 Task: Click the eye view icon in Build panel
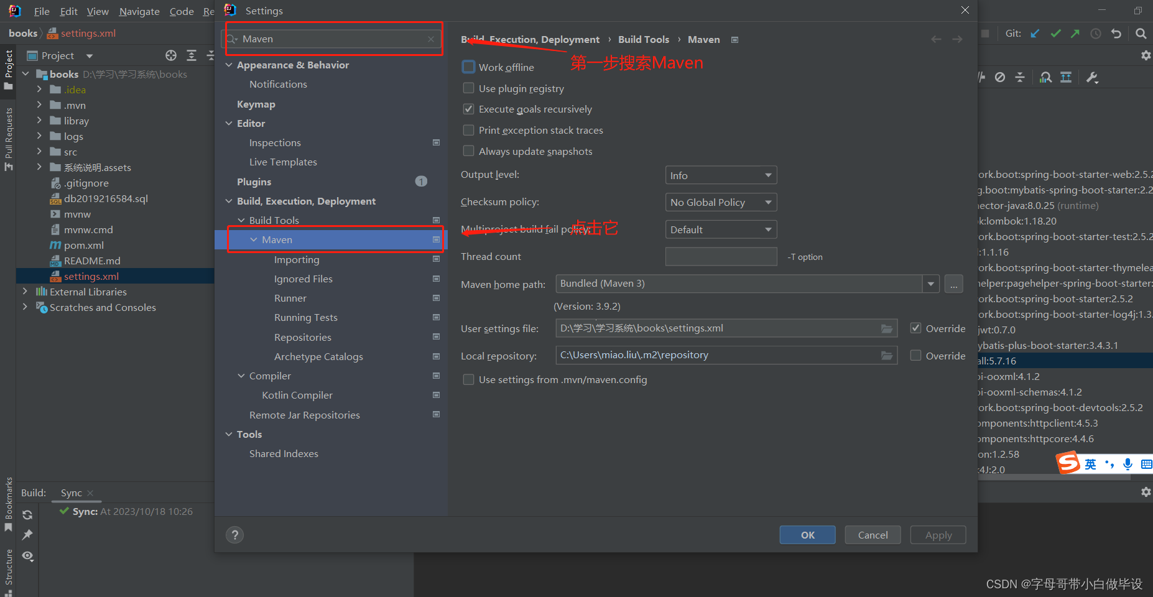pos(27,556)
